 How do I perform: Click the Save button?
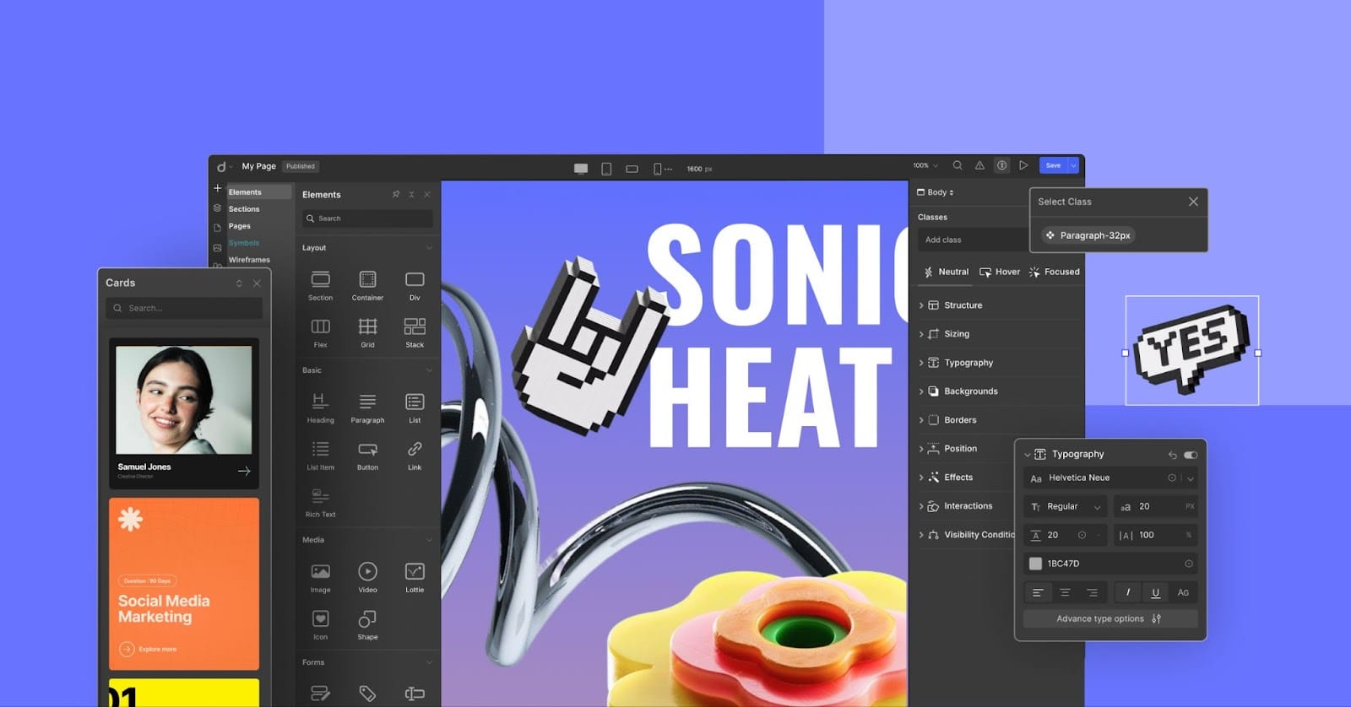tap(1053, 166)
